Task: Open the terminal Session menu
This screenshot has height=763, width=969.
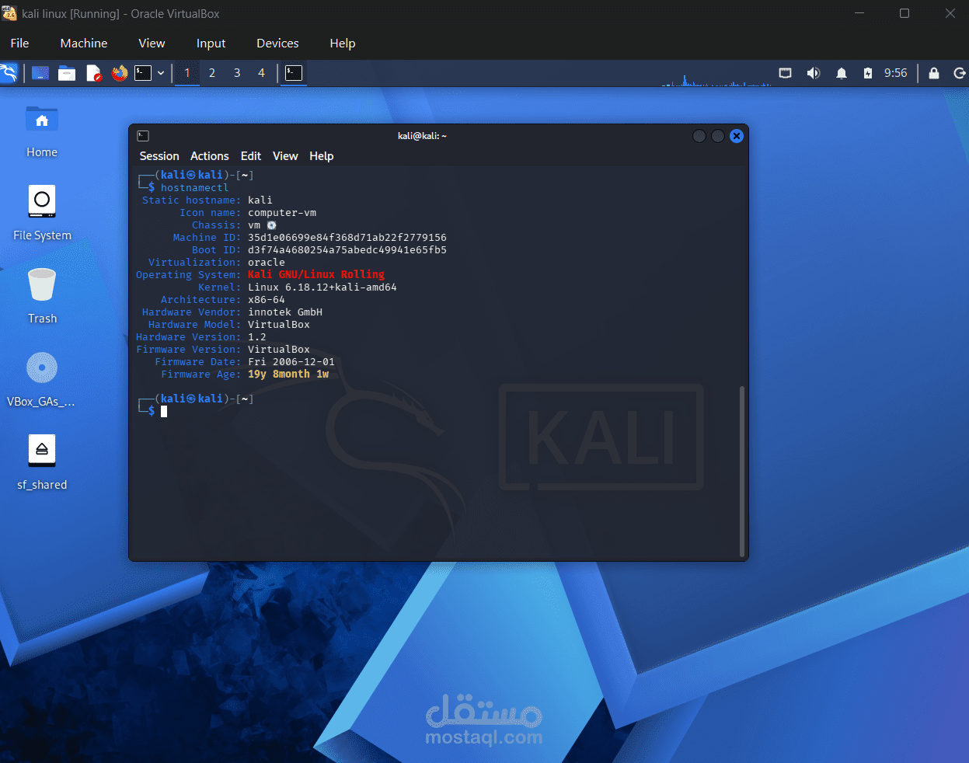Action: pyautogui.click(x=159, y=156)
